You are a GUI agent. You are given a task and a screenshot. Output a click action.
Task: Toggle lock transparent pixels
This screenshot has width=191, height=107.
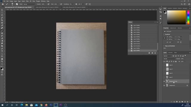point(167,62)
